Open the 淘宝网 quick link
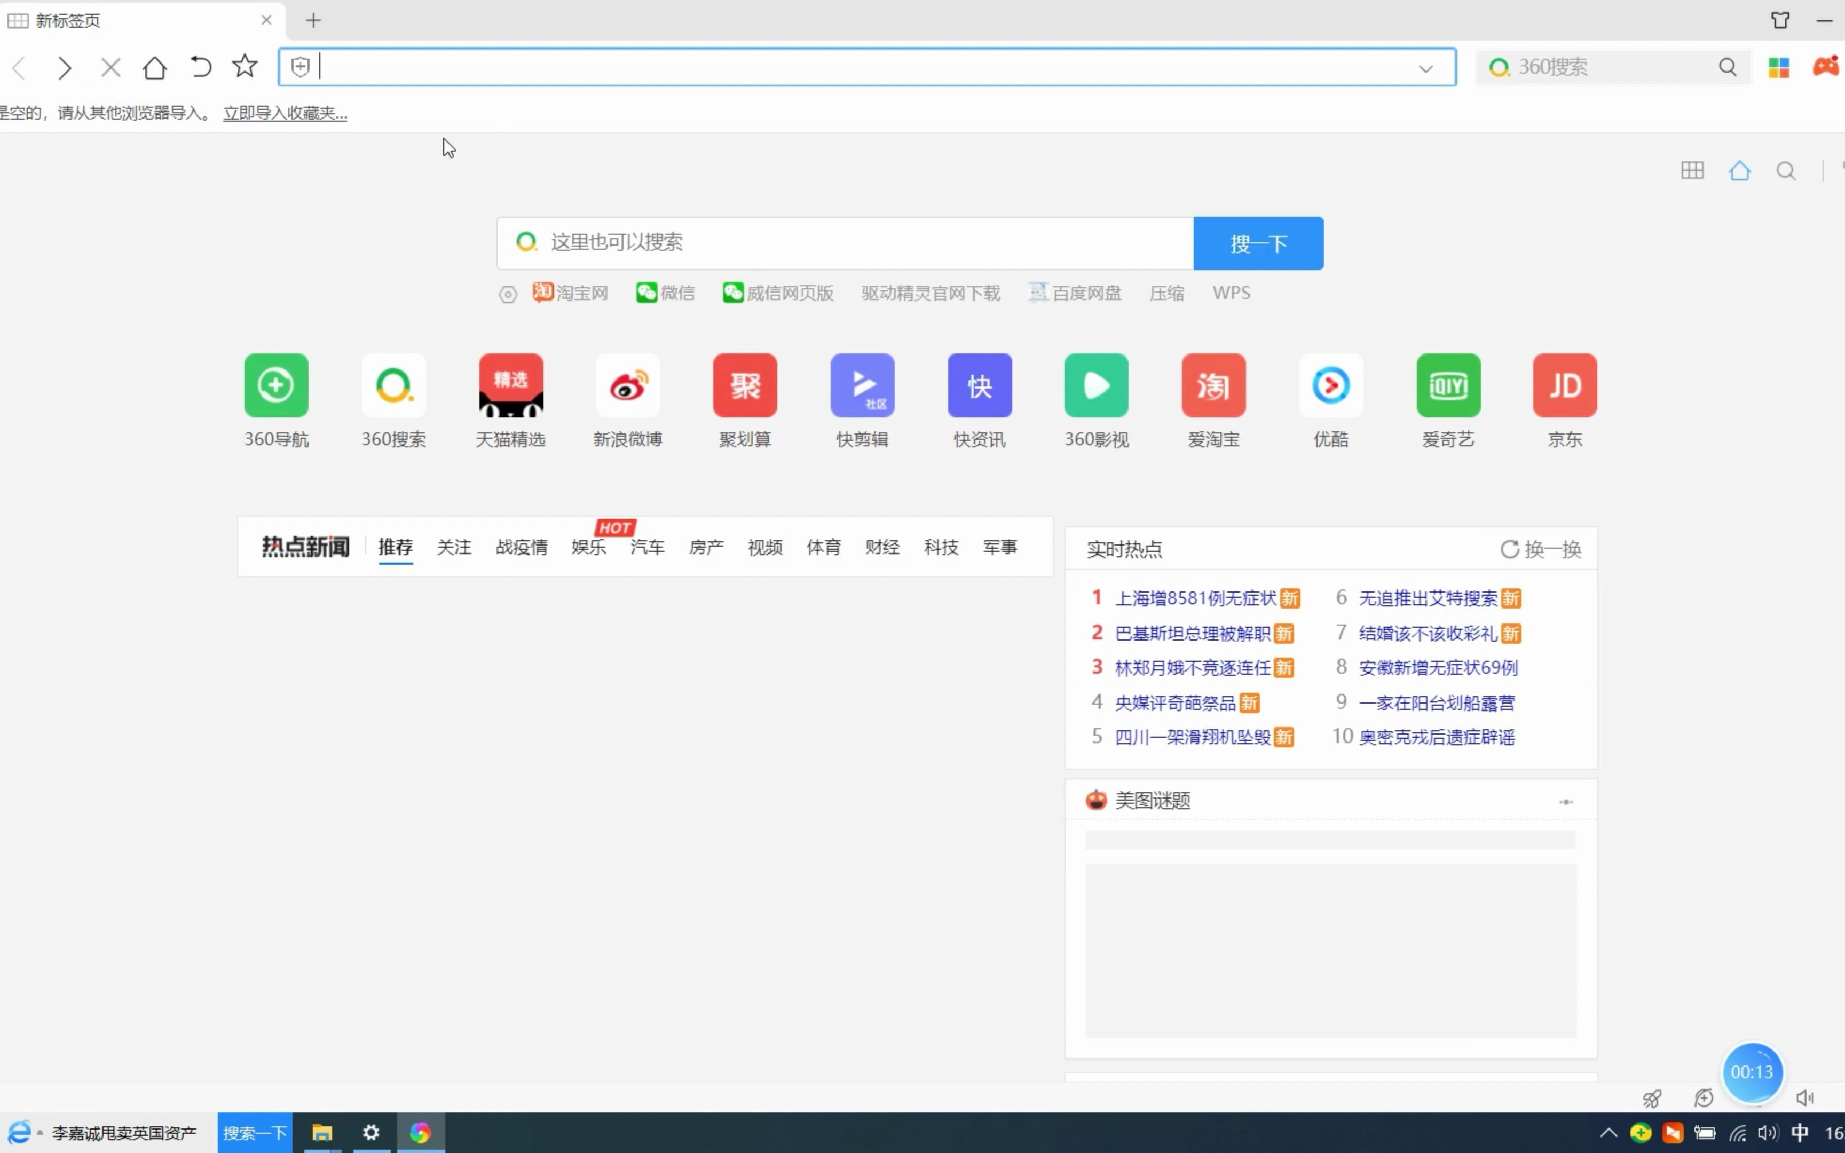1845x1153 pixels. (x=570, y=293)
